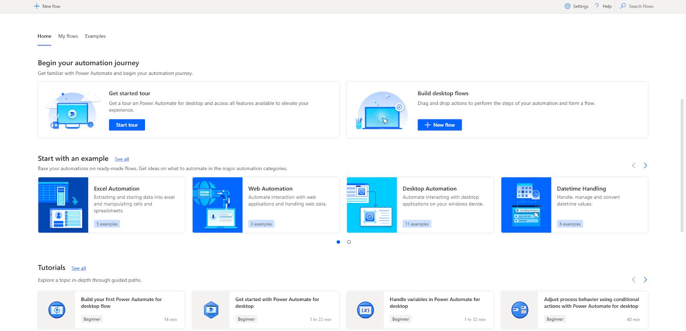
Task: Open the My flows tab
Action: (x=68, y=36)
